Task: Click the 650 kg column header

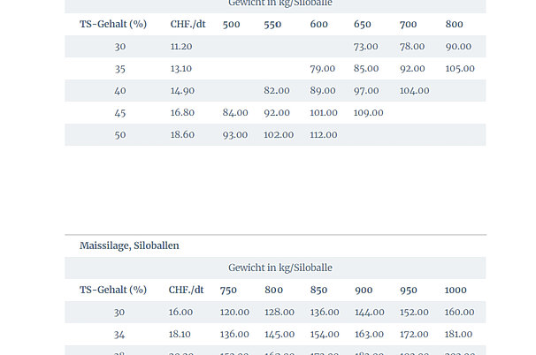Action: point(363,25)
